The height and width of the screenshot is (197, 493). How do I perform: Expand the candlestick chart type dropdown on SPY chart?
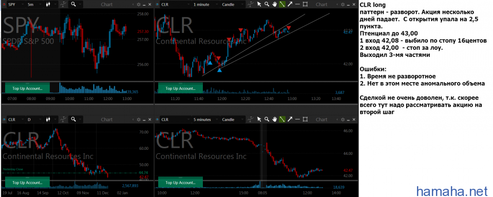[50, 5]
